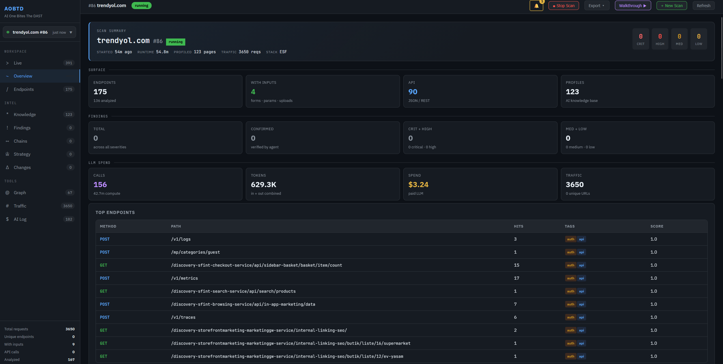Open Chains in sidebar

tap(40, 141)
